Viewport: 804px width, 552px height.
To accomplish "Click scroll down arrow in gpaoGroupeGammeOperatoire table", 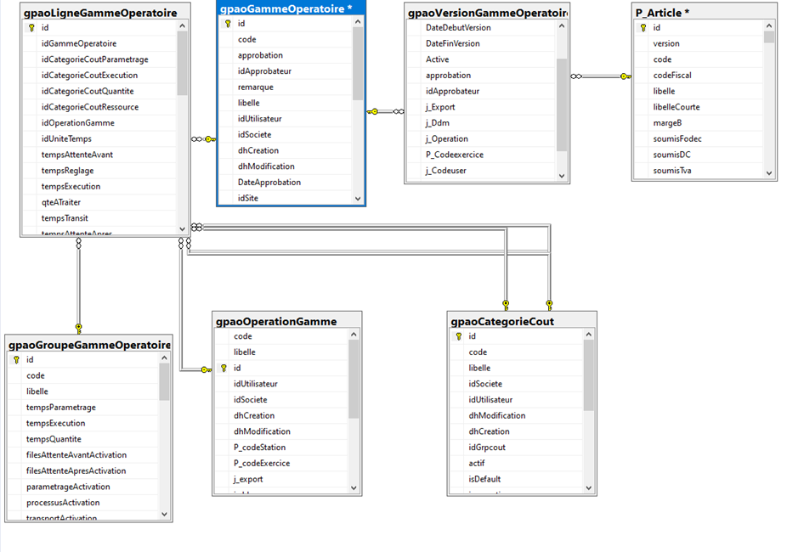I will click(164, 514).
